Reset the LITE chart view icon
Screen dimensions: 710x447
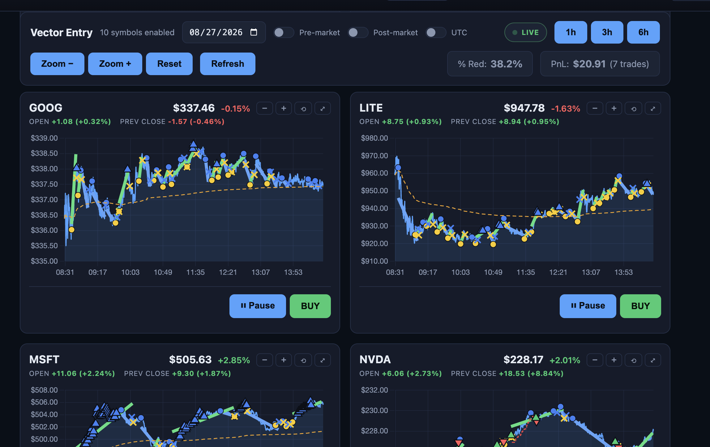click(x=634, y=109)
